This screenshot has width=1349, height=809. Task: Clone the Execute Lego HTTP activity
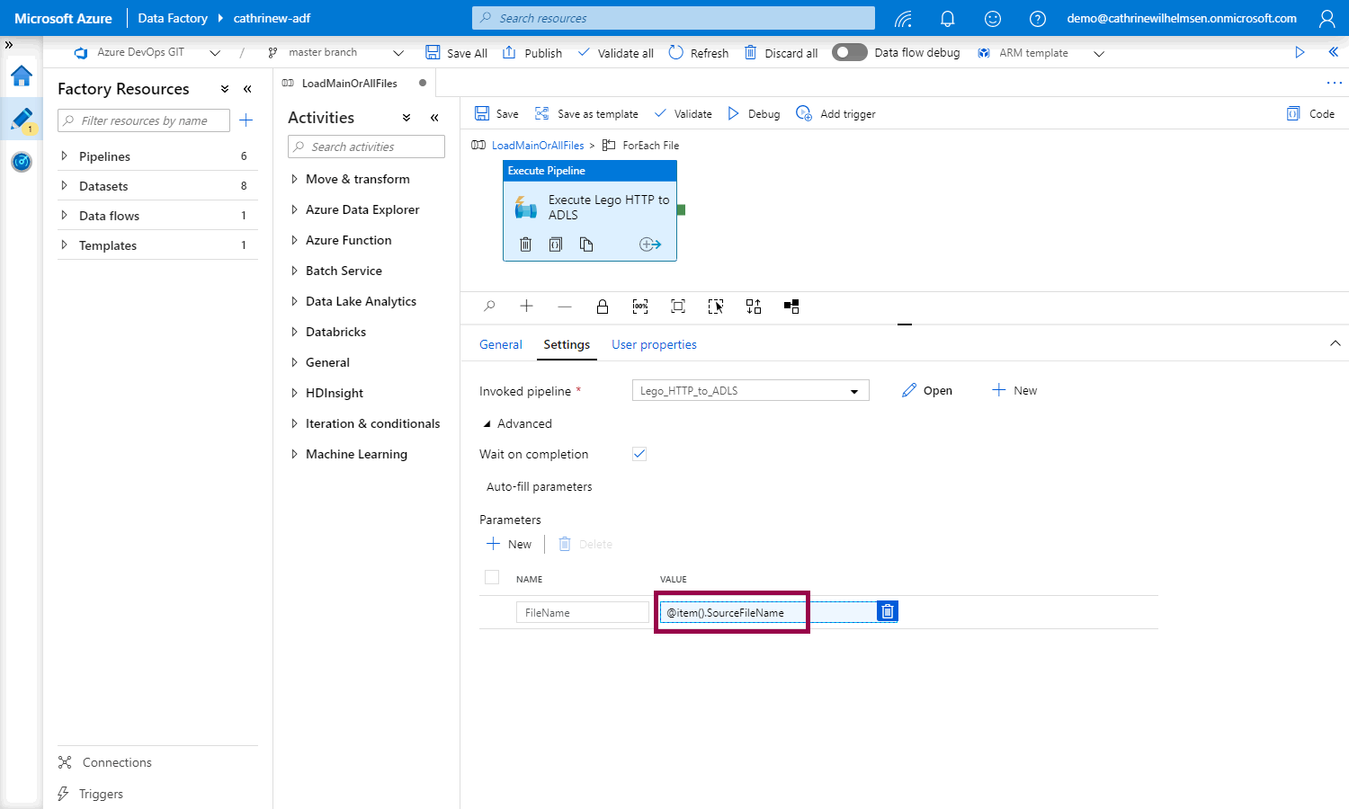(x=586, y=244)
